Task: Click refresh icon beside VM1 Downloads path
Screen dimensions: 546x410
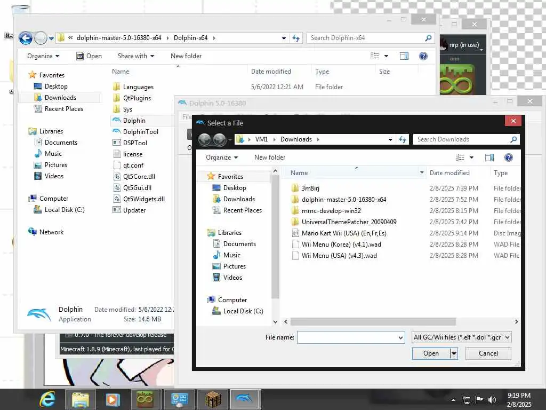Action: 403,139
